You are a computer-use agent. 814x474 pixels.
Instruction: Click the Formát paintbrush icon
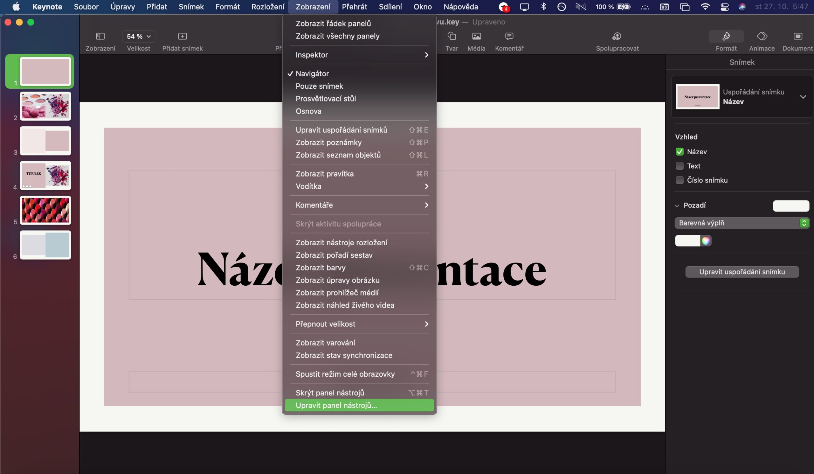[726, 36]
